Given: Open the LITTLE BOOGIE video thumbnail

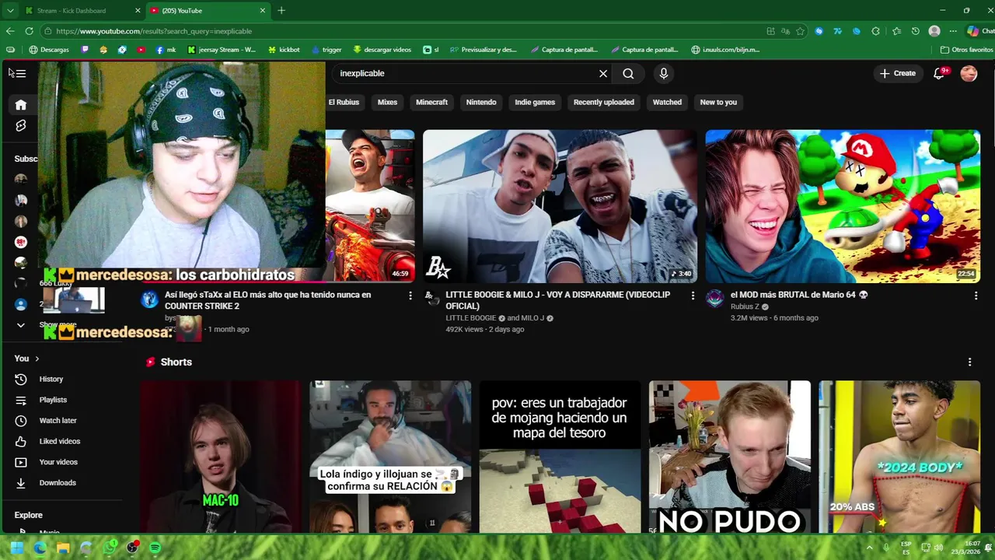Looking at the screenshot, I should (560, 206).
